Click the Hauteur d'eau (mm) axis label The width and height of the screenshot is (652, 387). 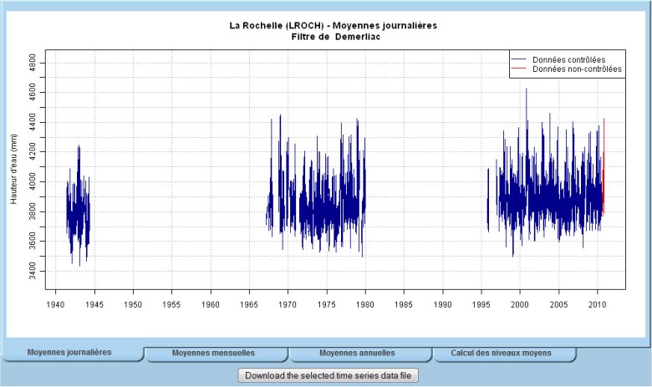pos(14,171)
